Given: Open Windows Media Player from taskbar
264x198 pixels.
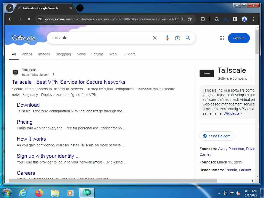Looking at the screenshot, I should pos(70,193).
